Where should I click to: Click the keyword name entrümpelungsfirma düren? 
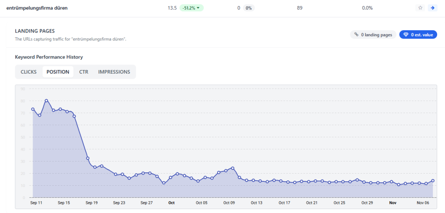(37, 8)
